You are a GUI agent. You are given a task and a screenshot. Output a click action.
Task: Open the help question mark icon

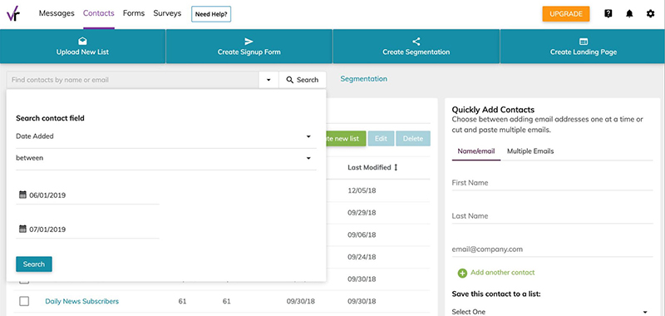coord(608,14)
